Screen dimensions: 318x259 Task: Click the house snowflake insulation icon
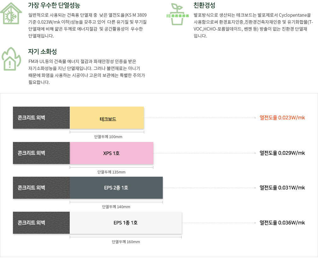click(11, 13)
